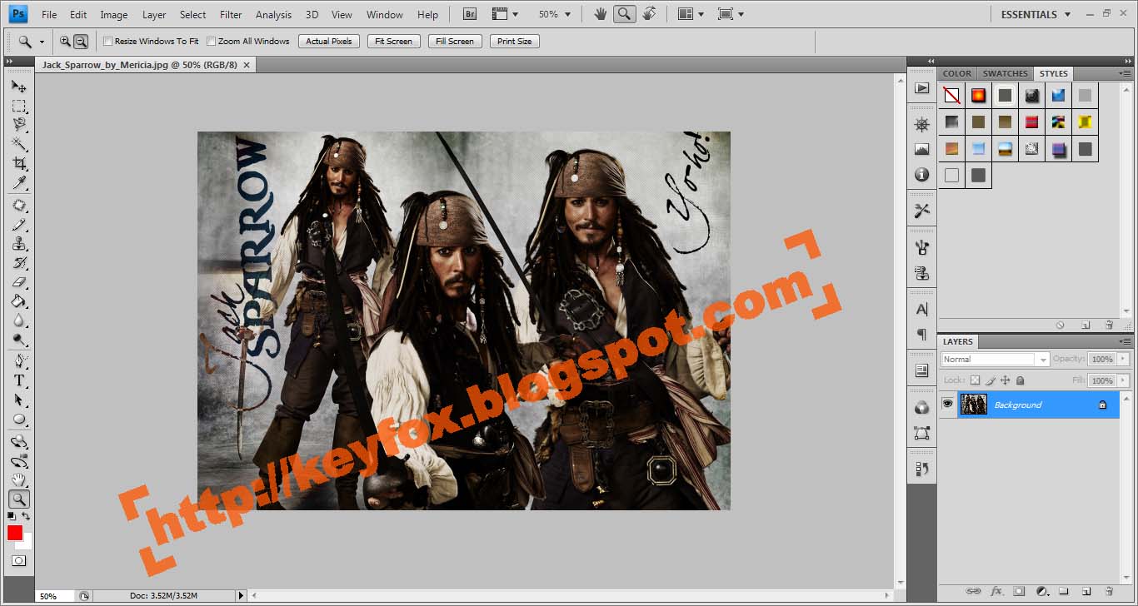Switch to the SWATCHES tab

tap(1006, 73)
